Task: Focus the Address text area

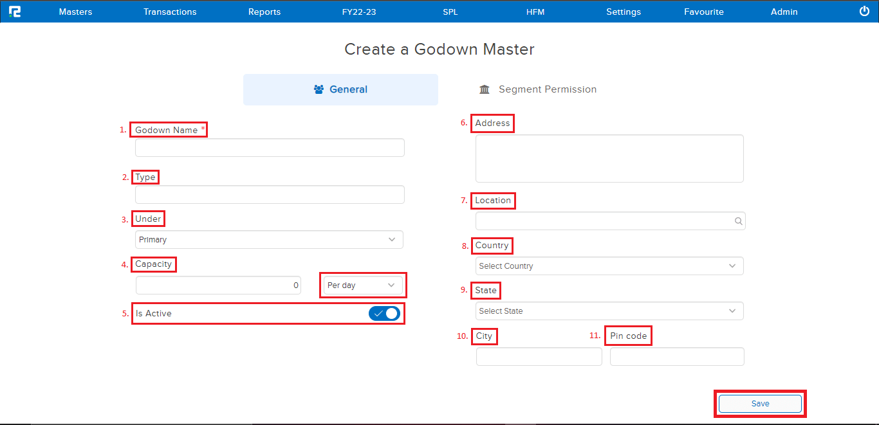Action: (x=609, y=159)
